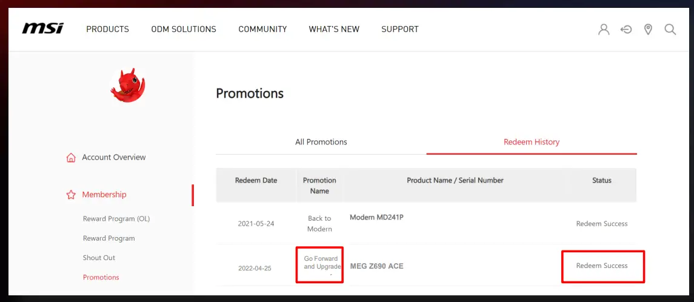
Task: Open the user account icon
Action: point(604,29)
